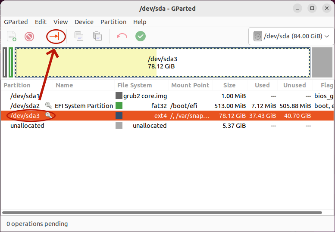Open the Edit menu

41,22
